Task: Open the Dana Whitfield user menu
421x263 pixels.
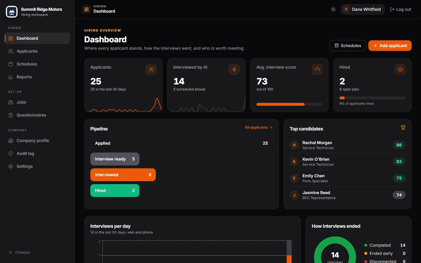Action: click(363, 9)
